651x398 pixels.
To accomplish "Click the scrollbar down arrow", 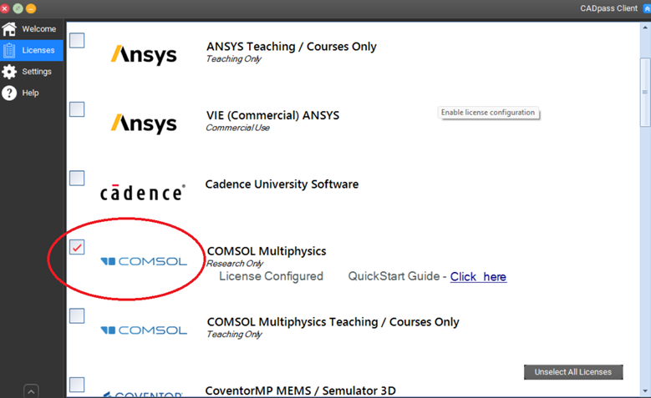I will pyautogui.click(x=645, y=390).
